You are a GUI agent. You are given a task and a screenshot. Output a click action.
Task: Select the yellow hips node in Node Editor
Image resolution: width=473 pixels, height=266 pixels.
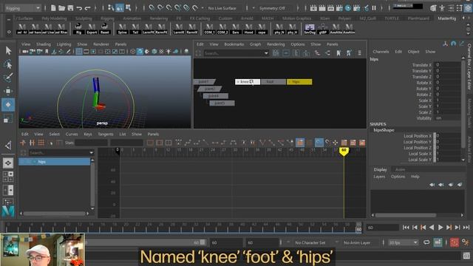pyautogui.click(x=299, y=82)
